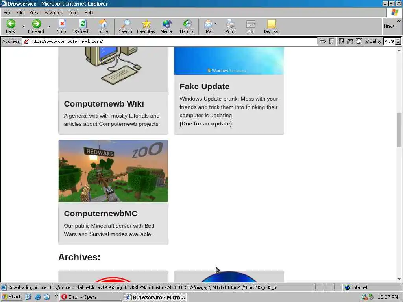Show browsing History
The height and width of the screenshot is (302, 403).
[187, 26]
